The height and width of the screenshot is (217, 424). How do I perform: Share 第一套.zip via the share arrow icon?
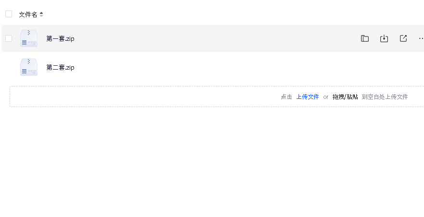(403, 38)
